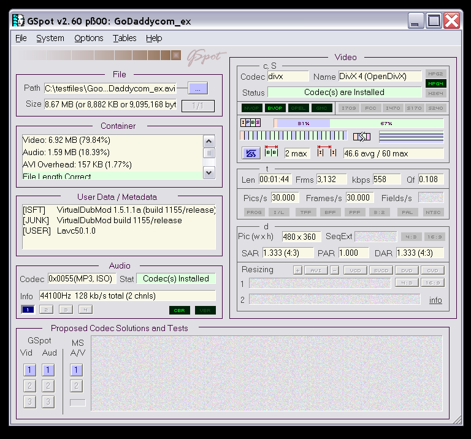The height and width of the screenshot is (439, 471).
Task: Open the File menu
Action: tap(21, 38)
